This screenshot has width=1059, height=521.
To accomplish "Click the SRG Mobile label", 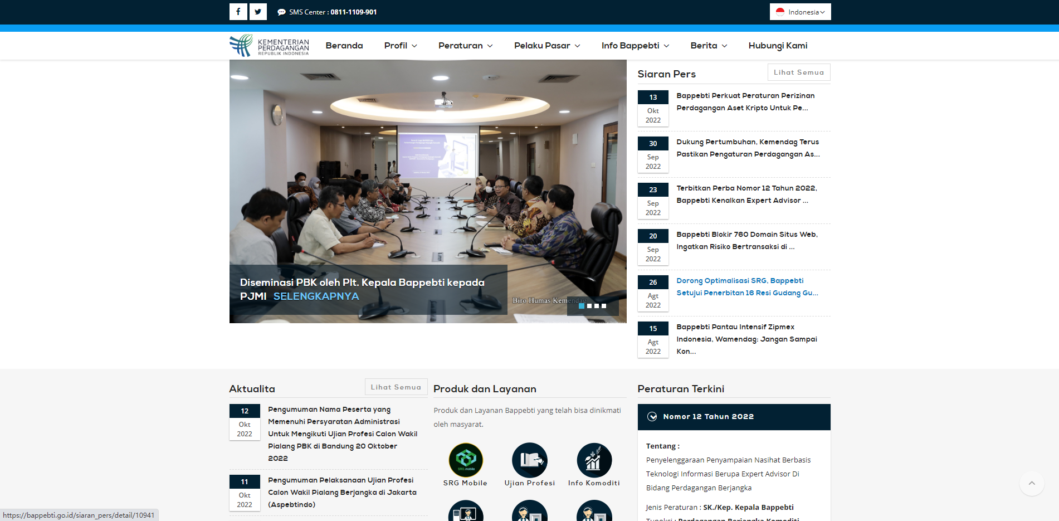I will coord(465,483).
